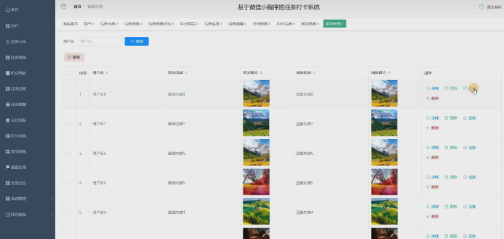Viewport: 504px width, 239px height.
Task: Expand the 系统管理 sidebar submenu chevron
Action: [52, 199]
